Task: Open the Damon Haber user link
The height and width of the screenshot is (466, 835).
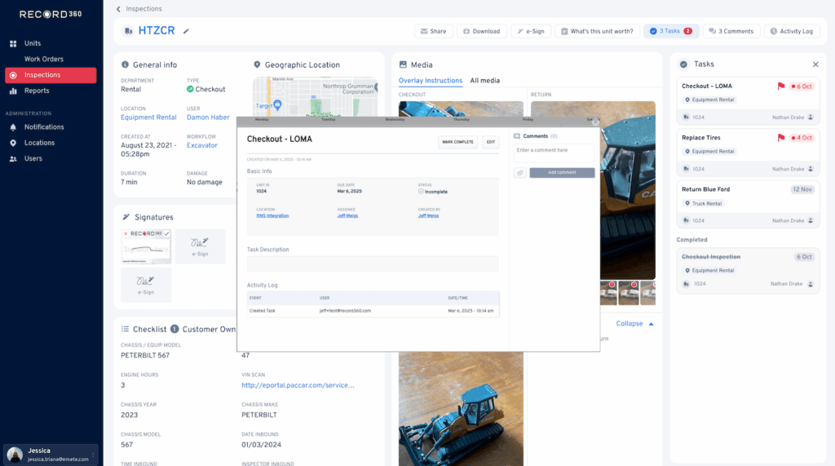Action: pyautogui.click(x=208, y=118)
